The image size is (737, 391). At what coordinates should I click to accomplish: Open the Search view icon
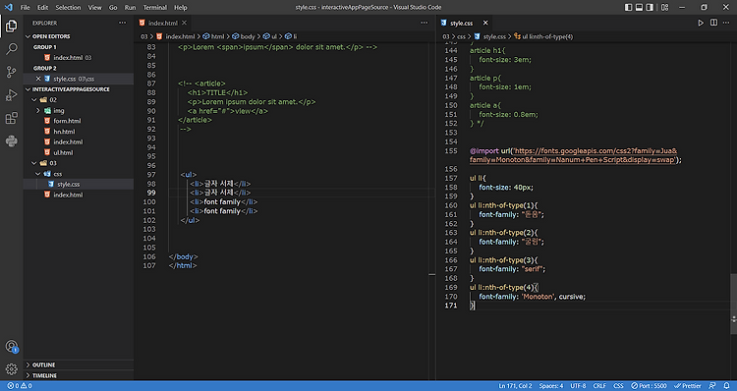[x=11, y=48]
